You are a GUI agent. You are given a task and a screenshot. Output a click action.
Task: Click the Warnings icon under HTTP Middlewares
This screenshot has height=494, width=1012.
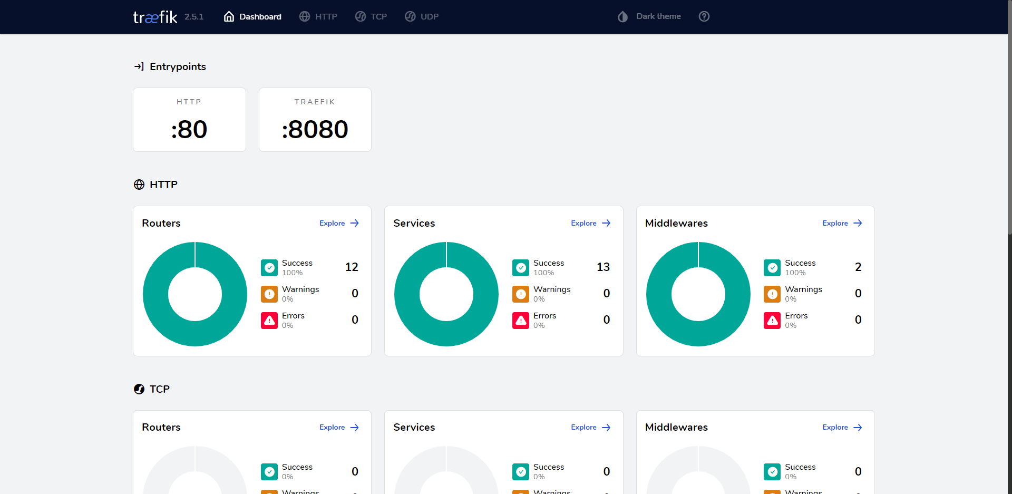[x=772, y=294]
